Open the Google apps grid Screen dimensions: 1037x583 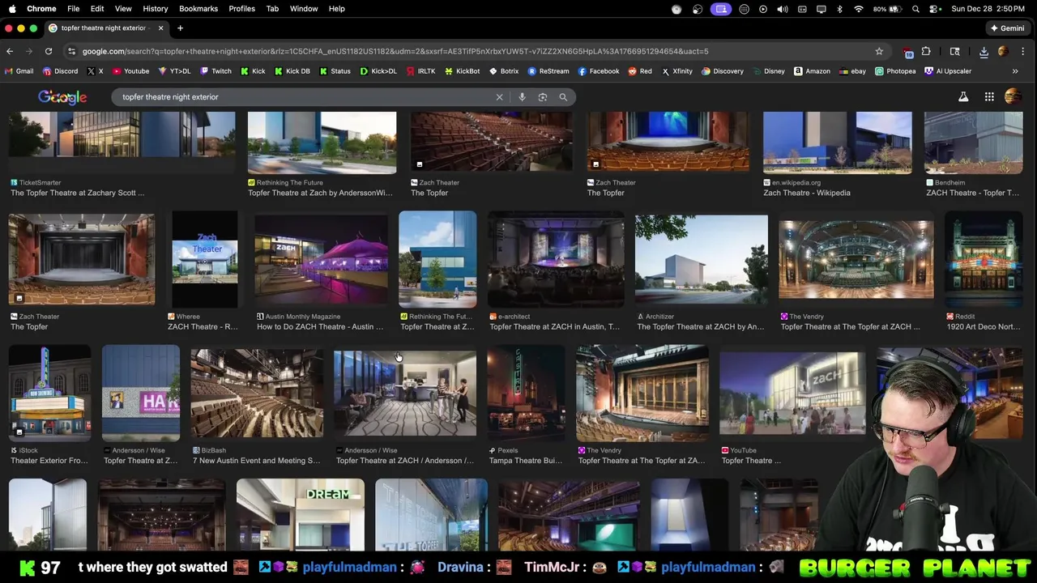[x=989, y=97]
